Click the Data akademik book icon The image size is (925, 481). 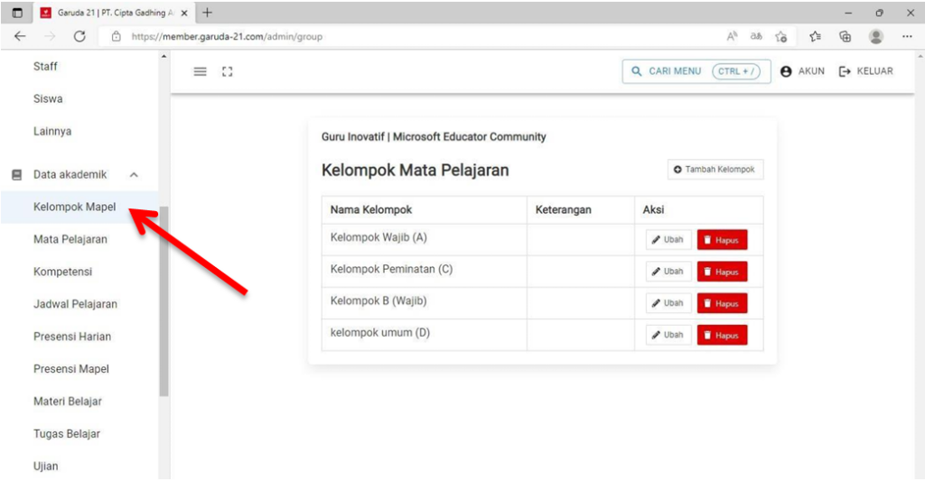click(17, 174)
